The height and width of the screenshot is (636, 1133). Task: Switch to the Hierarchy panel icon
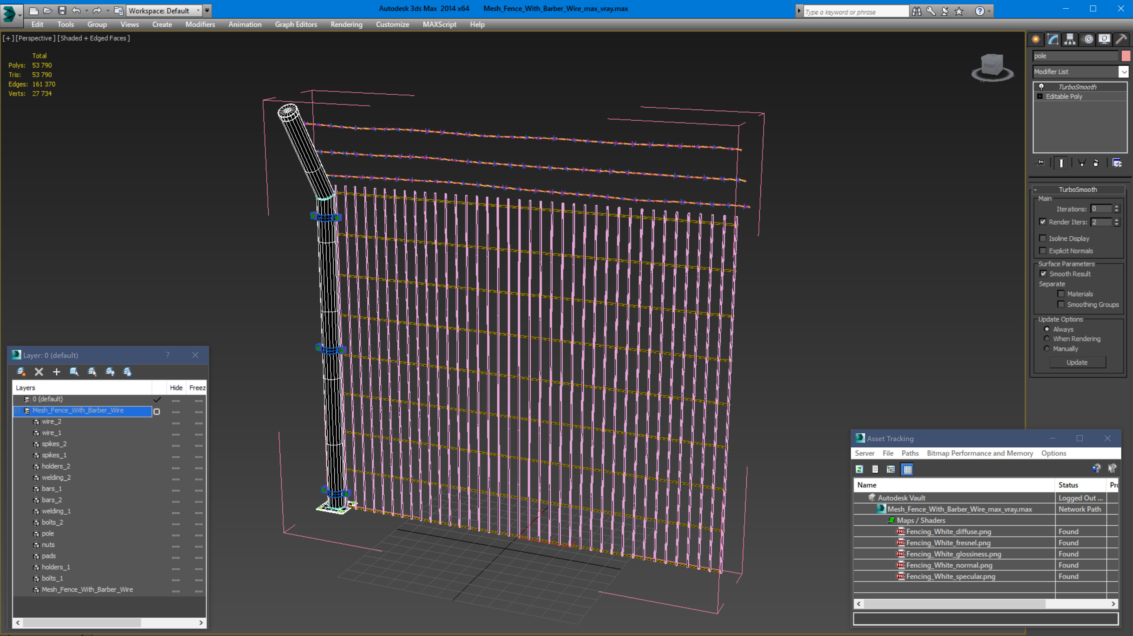click(x=1070, y=40)
